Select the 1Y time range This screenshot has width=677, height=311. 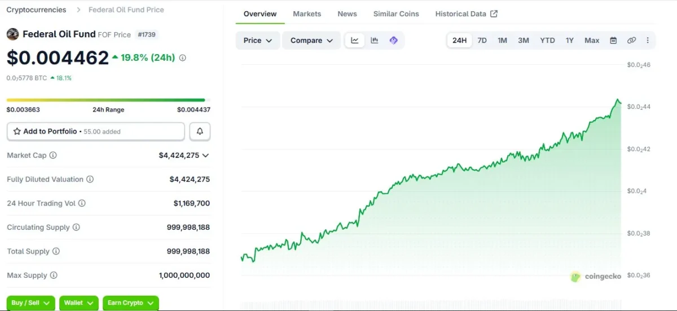coord(570,41)
